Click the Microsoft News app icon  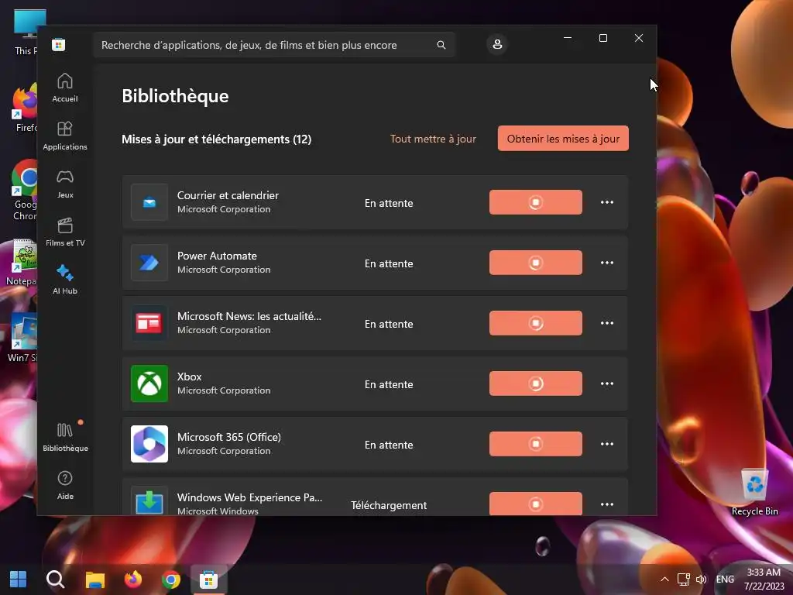click(x=149, y=323)
